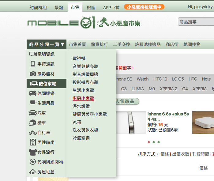Open the 景點 top navigation tab
This screenshot has height=181, width=214.
click(59, 8)
